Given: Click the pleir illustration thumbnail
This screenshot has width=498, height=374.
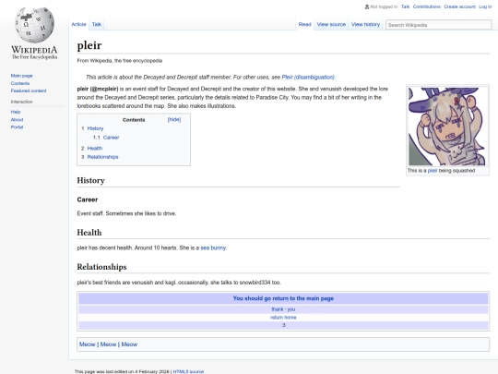Looking at the screenshot, I should (448, 127).
